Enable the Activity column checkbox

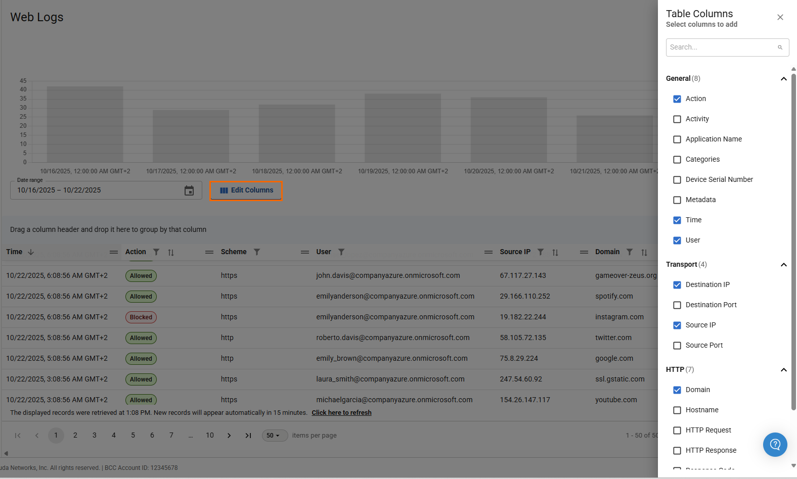[x=677, y=119]
